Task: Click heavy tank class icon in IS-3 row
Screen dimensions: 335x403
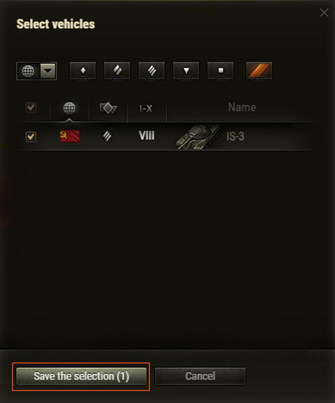Action: [107, 136]
